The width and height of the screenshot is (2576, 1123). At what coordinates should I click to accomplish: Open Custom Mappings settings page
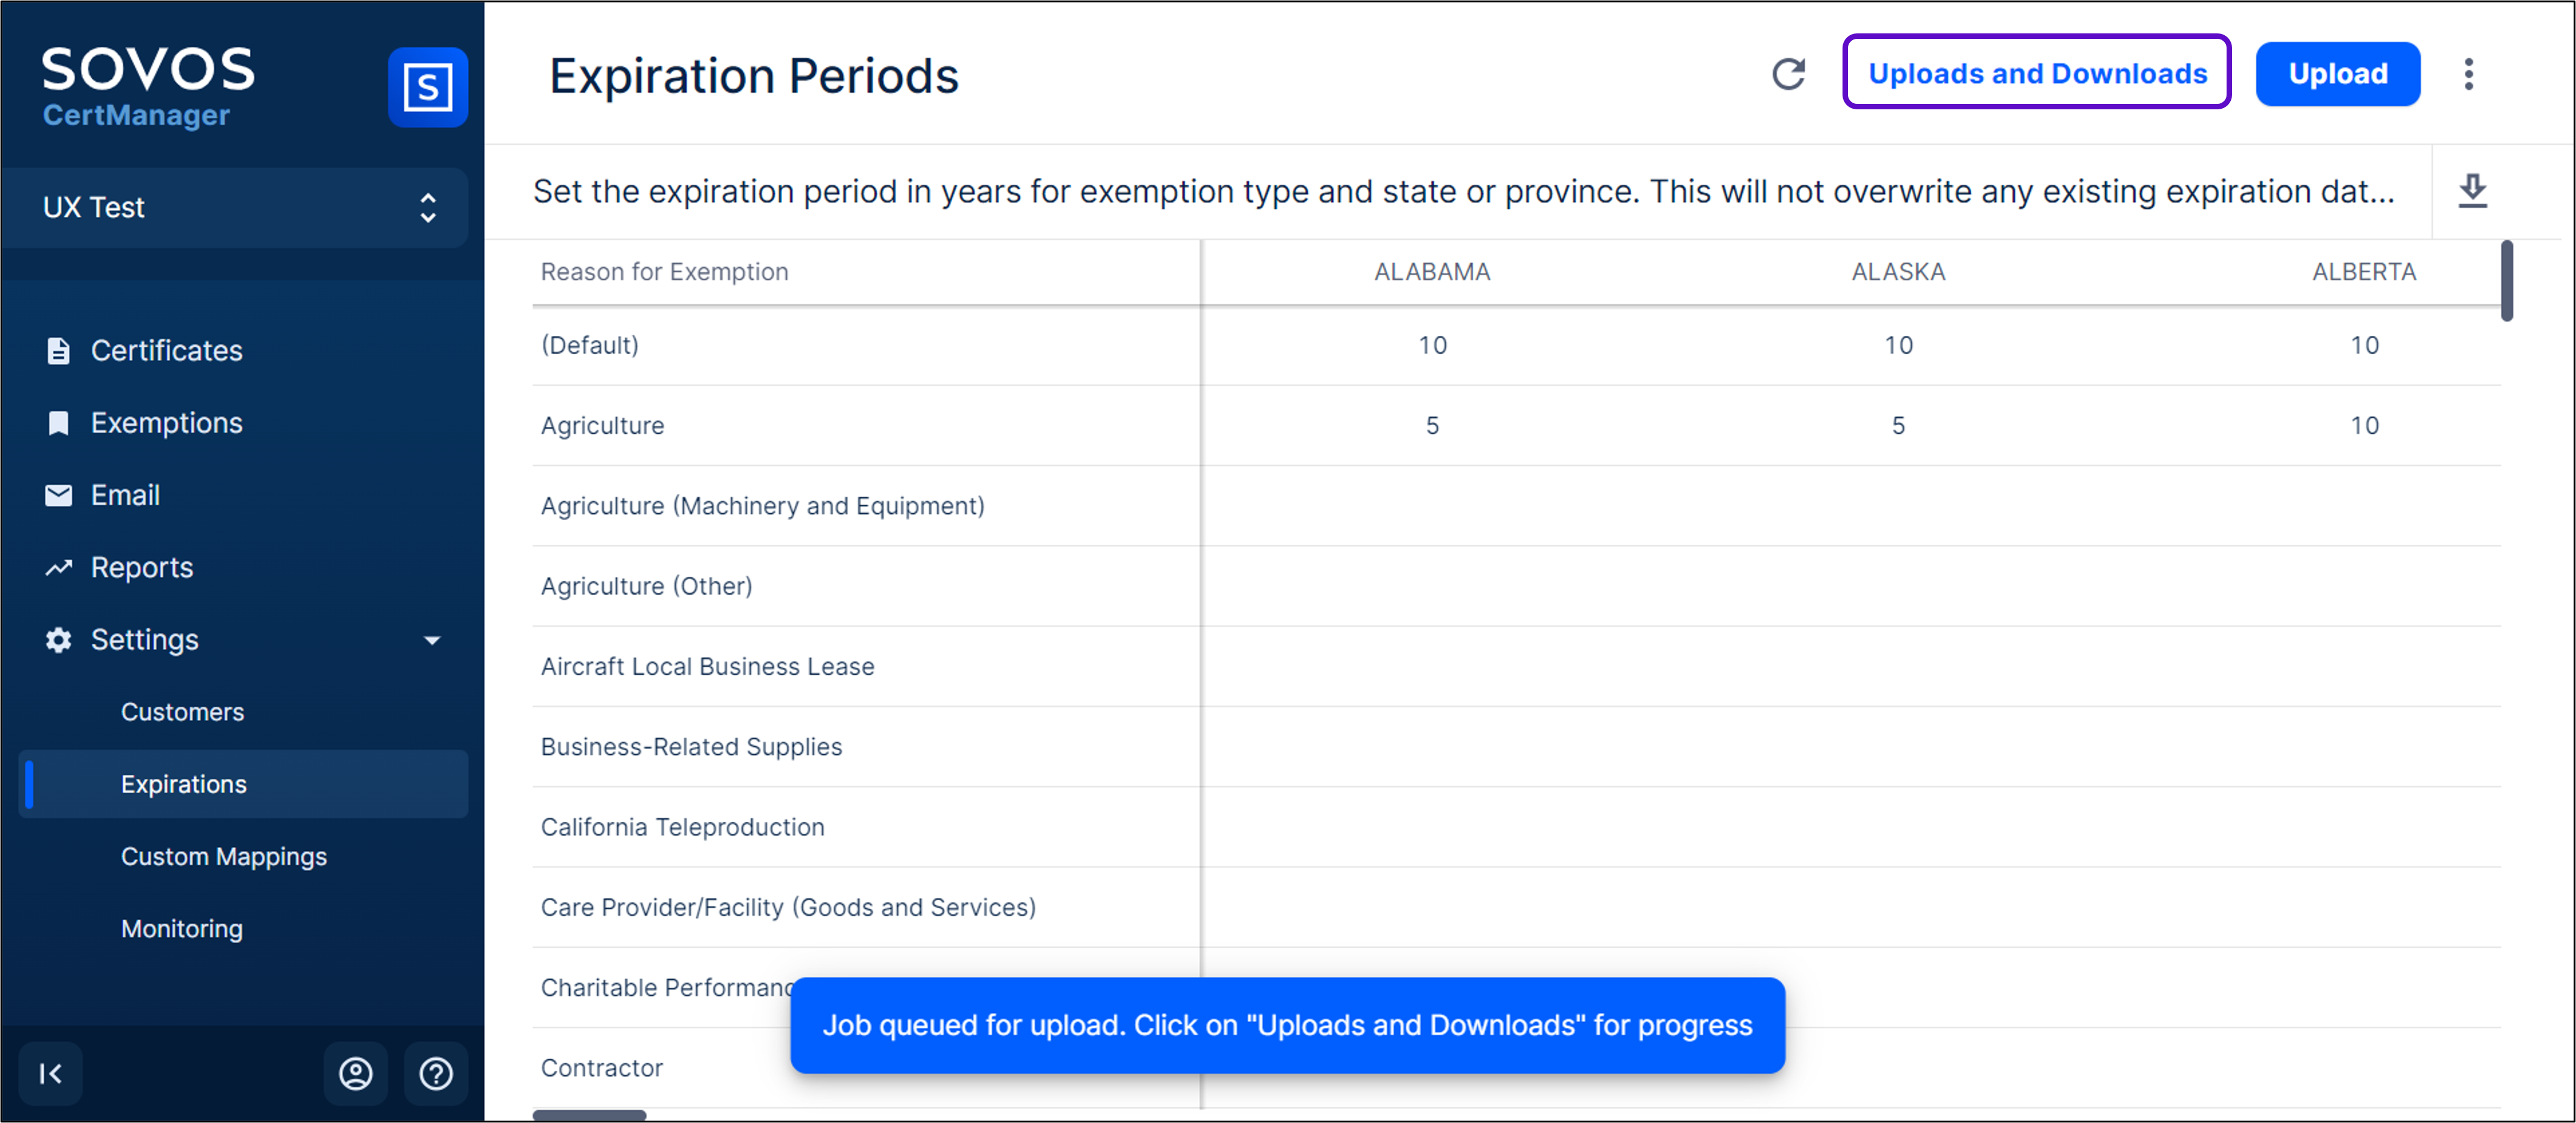pos(223,856)
